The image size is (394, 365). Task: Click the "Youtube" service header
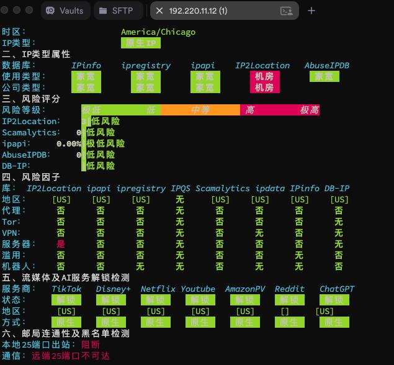click(198, 289)
